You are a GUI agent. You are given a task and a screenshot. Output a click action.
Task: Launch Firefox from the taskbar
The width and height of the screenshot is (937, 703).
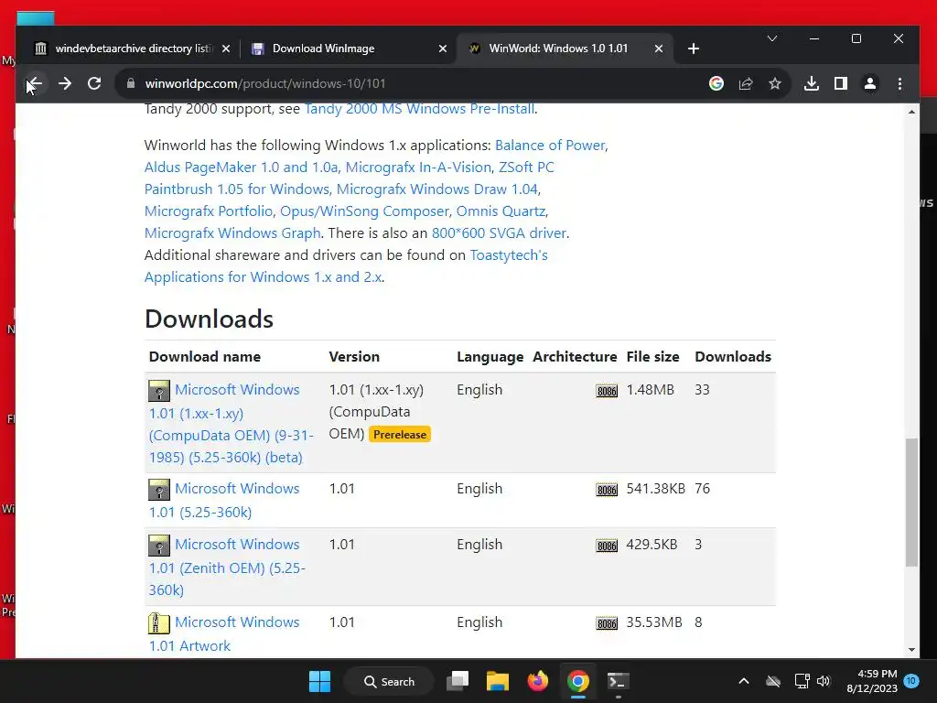(538, 681)
